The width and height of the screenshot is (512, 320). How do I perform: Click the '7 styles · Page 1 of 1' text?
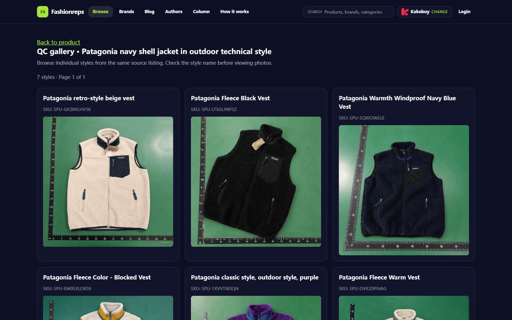click(x=61, y=77)
